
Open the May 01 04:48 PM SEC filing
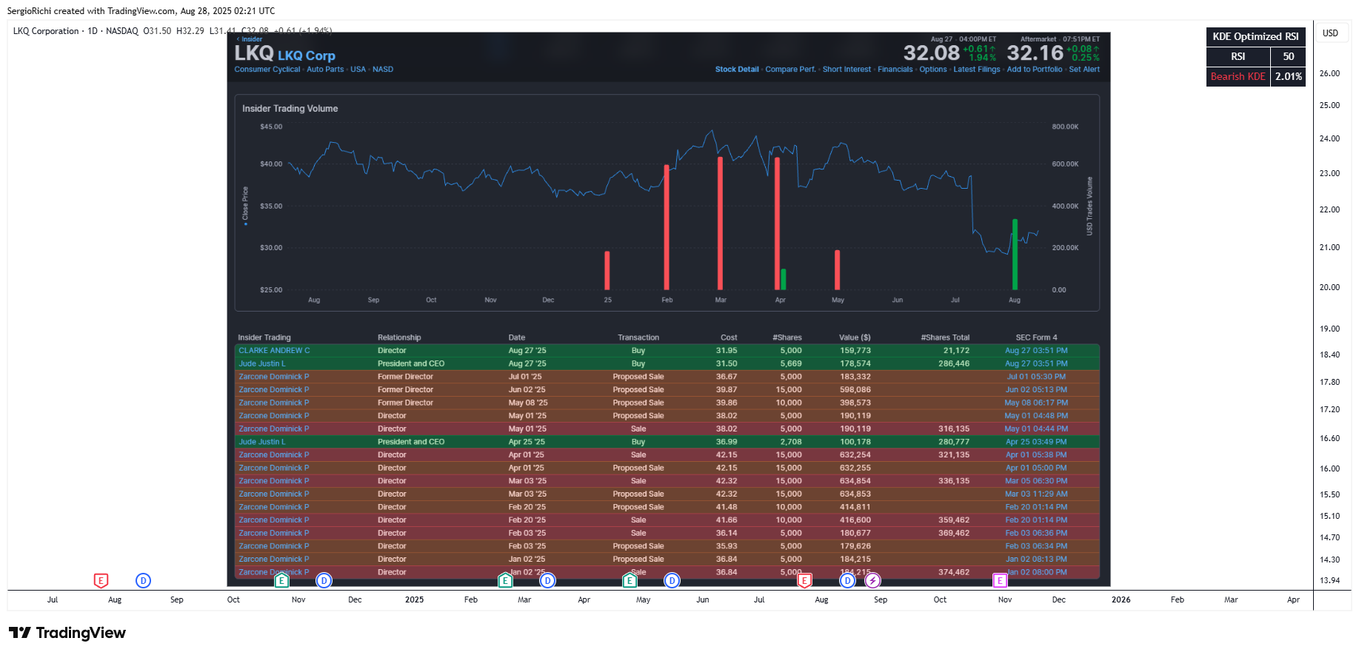click(x=1036, y=416)
